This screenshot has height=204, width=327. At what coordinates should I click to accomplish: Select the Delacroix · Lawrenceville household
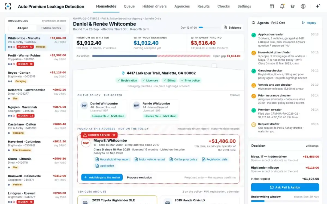pos(37,94)
